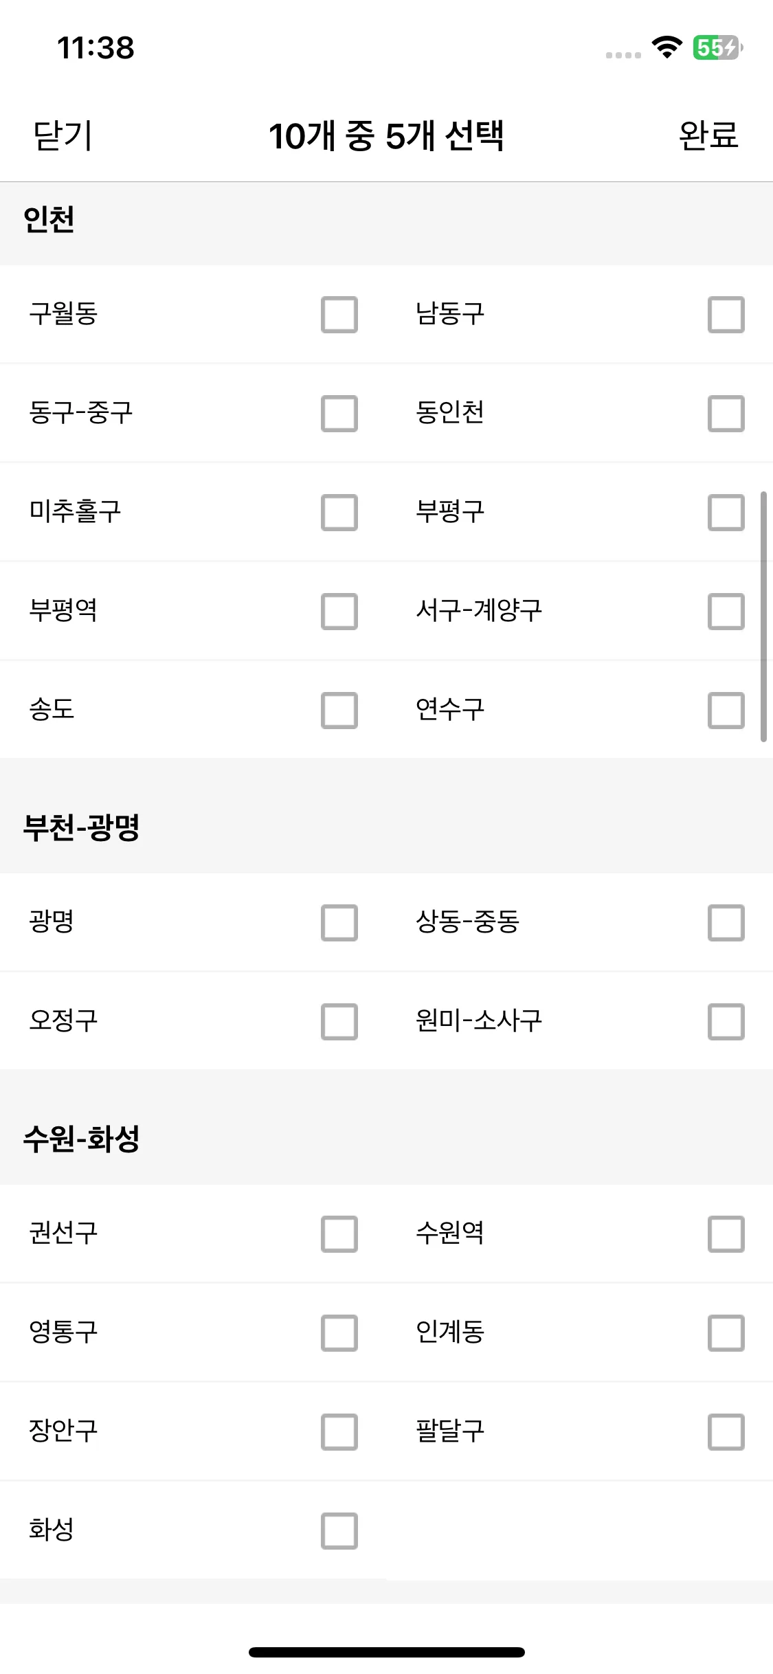This screenshot has height=1674, width=773.
Task: Tick the 동구-중구 checkbox
Action: tap(339, 414)
